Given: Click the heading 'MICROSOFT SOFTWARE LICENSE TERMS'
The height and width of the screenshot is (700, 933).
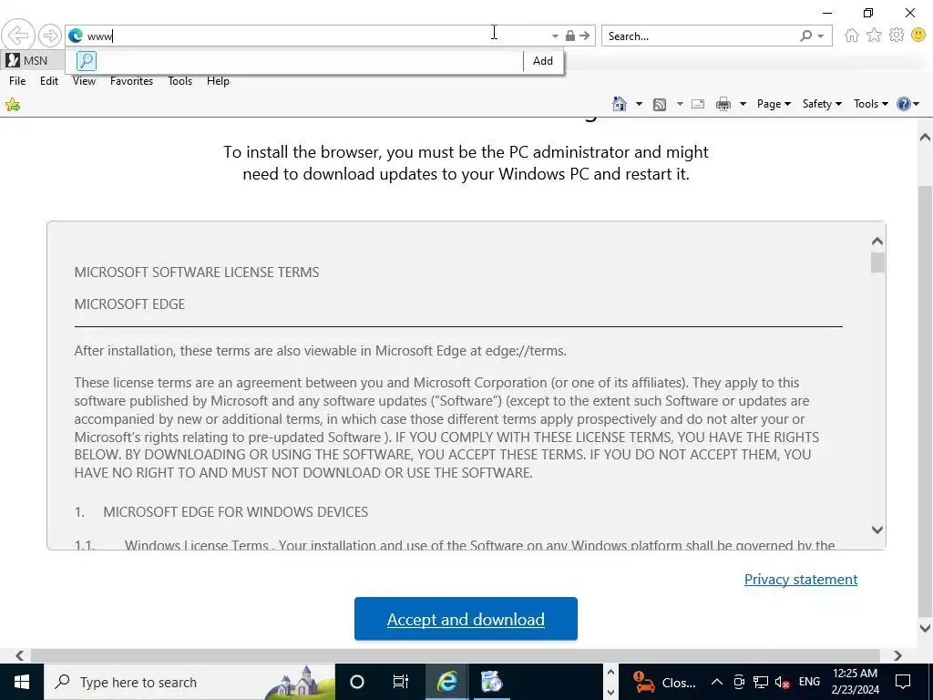Looking at the screenshot, I should tap(197, 273).
